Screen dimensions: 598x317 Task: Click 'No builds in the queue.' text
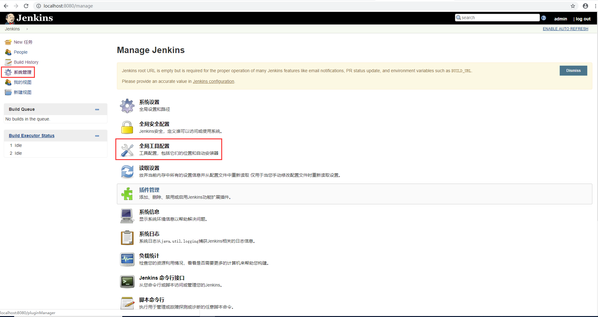[28, 119]
